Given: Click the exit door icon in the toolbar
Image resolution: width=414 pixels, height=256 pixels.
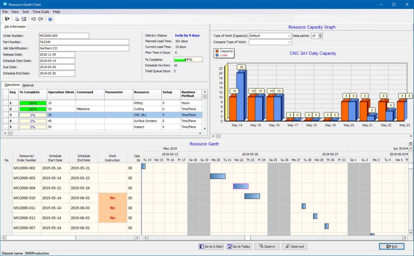Looking at the screenshot, I should pyautogui.click(x=7, y=19).
